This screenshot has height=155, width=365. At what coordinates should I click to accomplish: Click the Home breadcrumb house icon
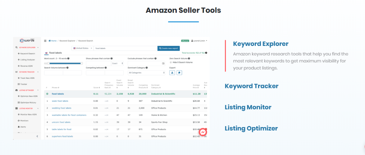point(50,41)
